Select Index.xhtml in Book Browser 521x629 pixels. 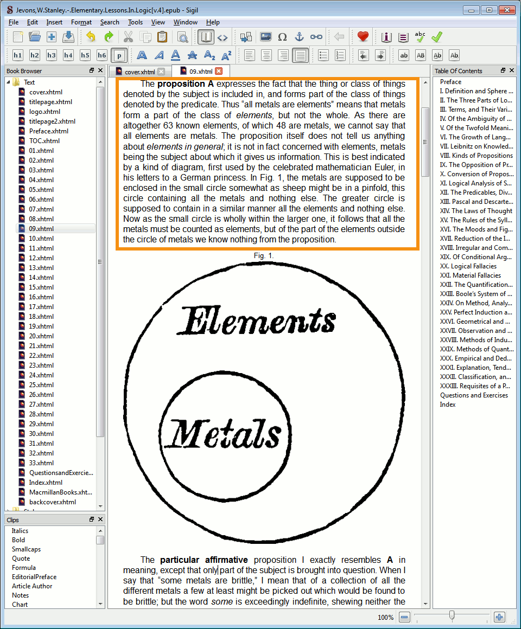pos(46,483)
